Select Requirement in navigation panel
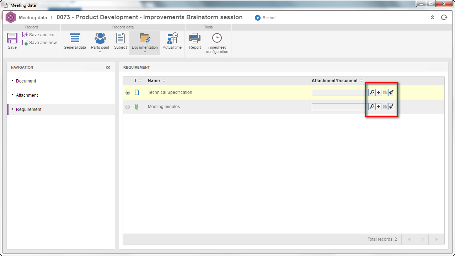Screen dimensions: 455x256 29,110
